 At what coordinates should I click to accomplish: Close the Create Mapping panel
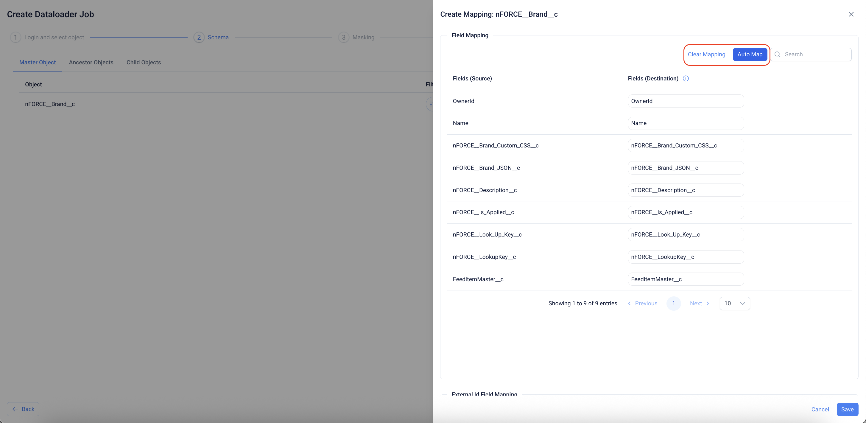(851, 14)
